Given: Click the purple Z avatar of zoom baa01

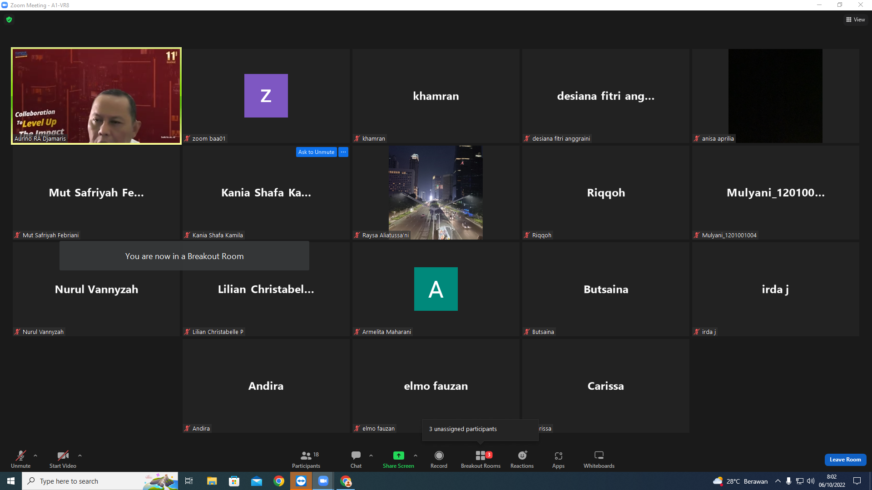Looking at the screenshot, I should click(x=266, y=96).
